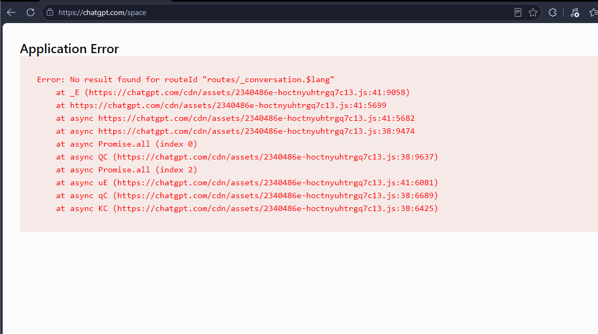Click the '_E' stack trace line ending 41:9058
Viewport: 598px width, 334px height.
pos(232,92)
